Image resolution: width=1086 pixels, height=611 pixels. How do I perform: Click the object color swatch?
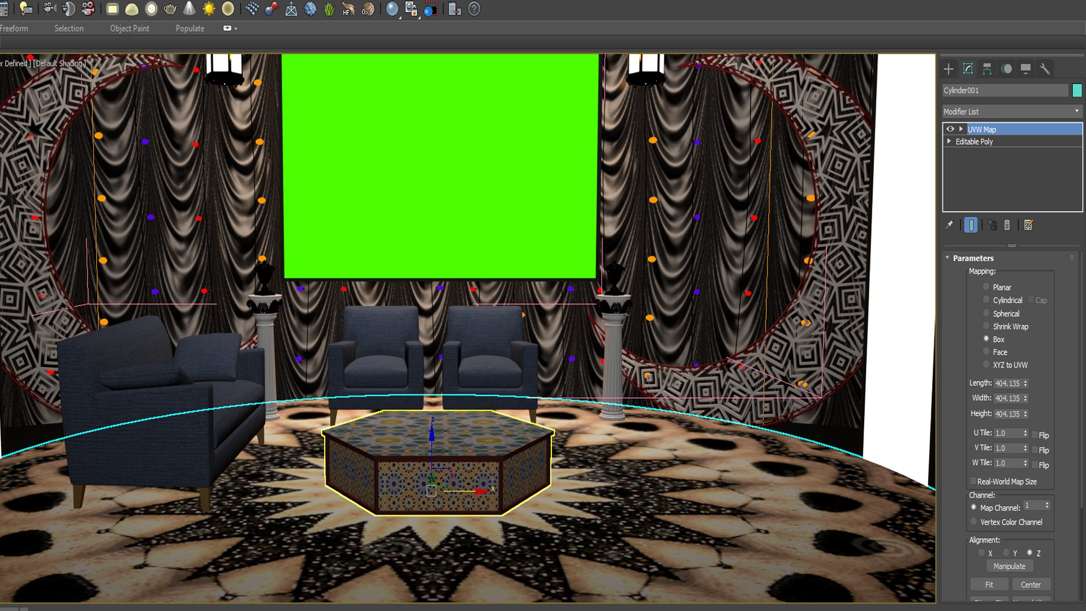[x=1077, y=90]
